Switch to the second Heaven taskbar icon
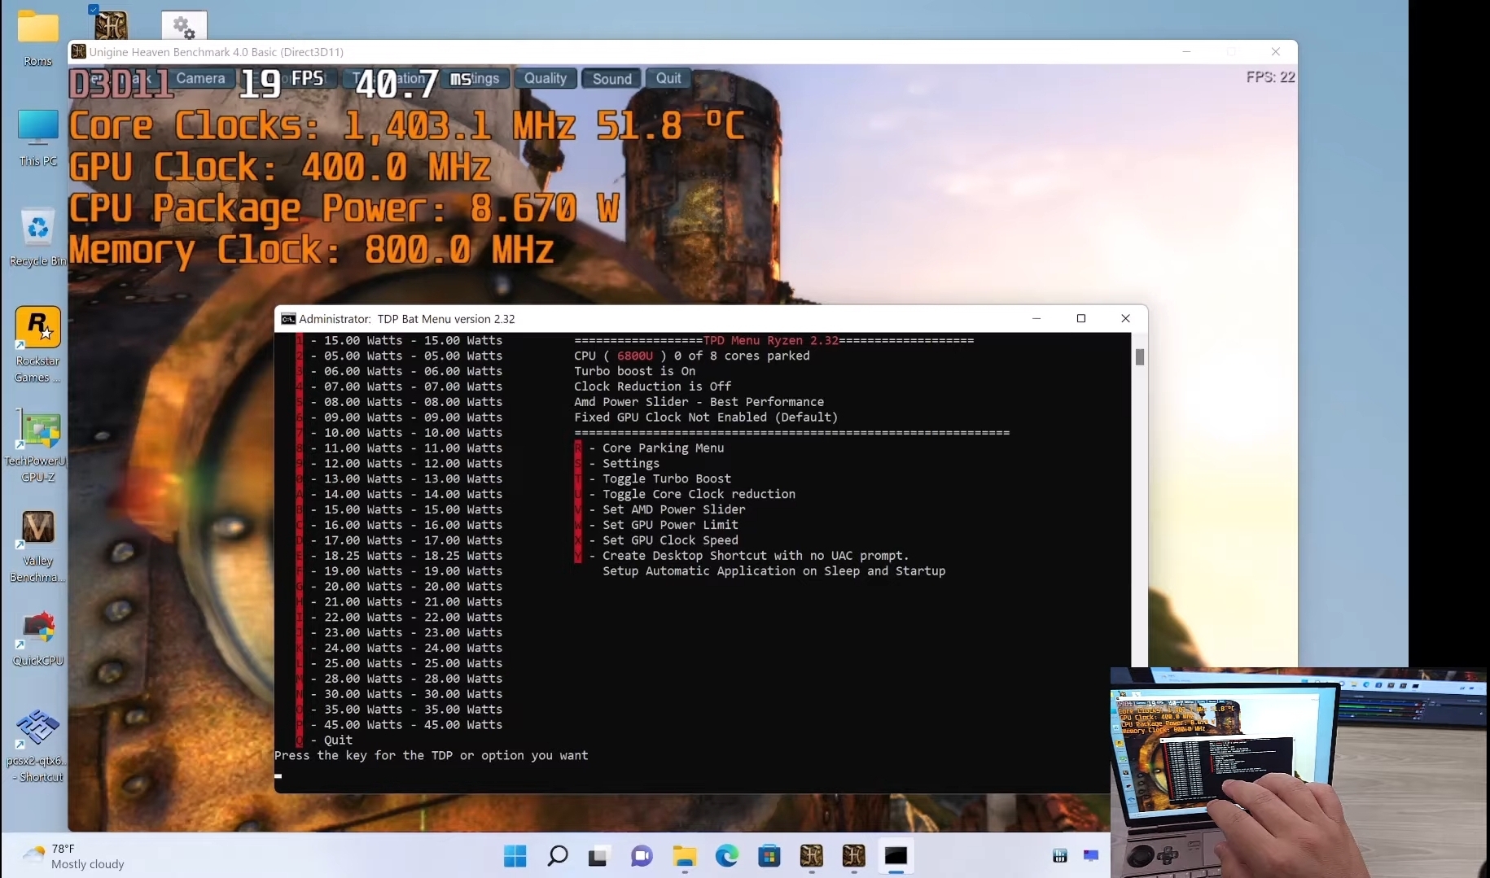This screenshot has width=1490, height=878. click(853, 855)
